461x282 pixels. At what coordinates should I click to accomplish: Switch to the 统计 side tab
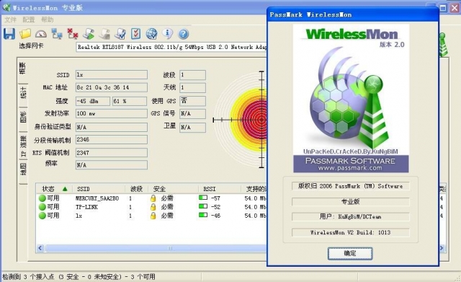pos(23,92)
